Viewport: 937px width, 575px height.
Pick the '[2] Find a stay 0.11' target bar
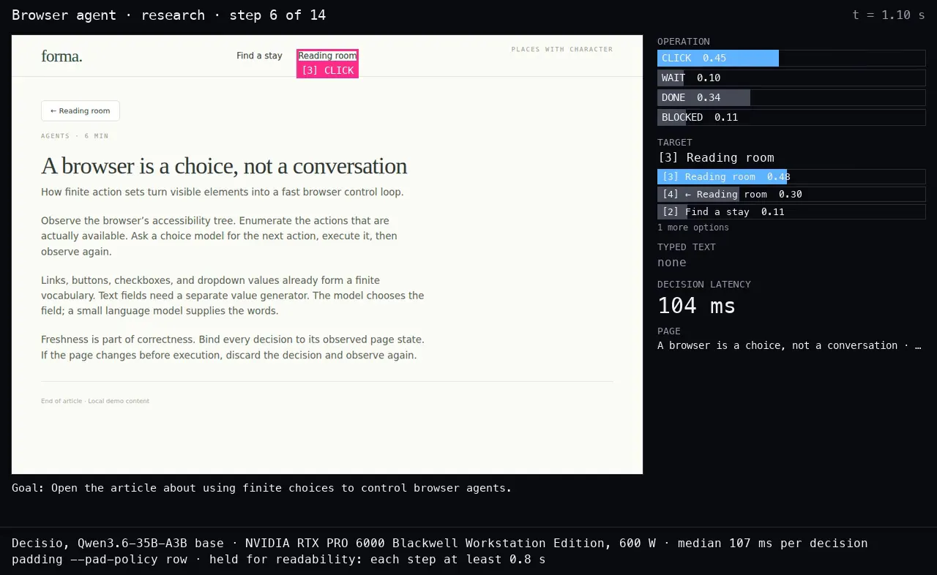tap(791, 211)
